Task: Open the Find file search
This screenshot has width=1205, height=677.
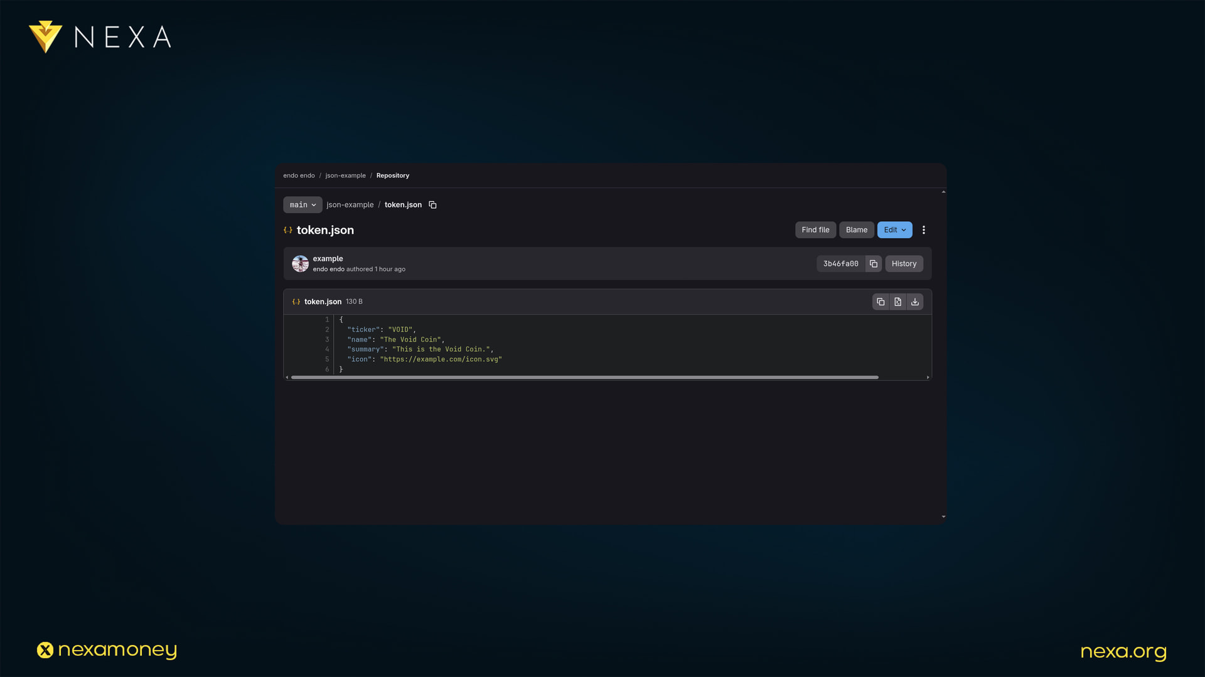Action: [x=815, y=230]
